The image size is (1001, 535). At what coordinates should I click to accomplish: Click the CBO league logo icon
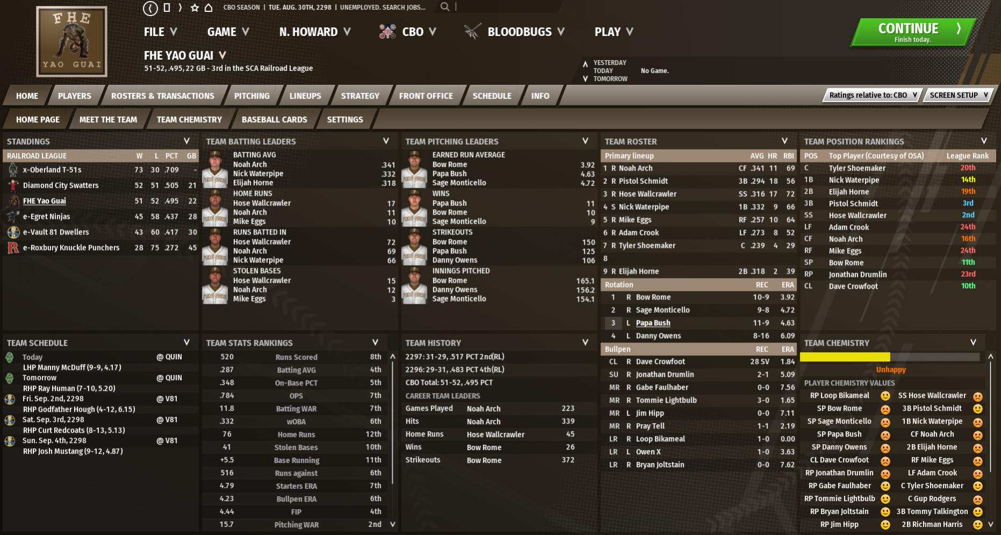388,32
